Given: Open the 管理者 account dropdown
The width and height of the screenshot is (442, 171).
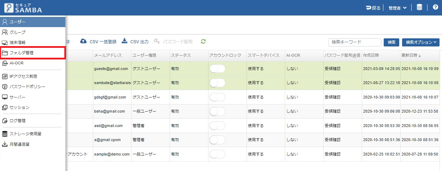Looking at the screenshot, I should coord(397,8).
